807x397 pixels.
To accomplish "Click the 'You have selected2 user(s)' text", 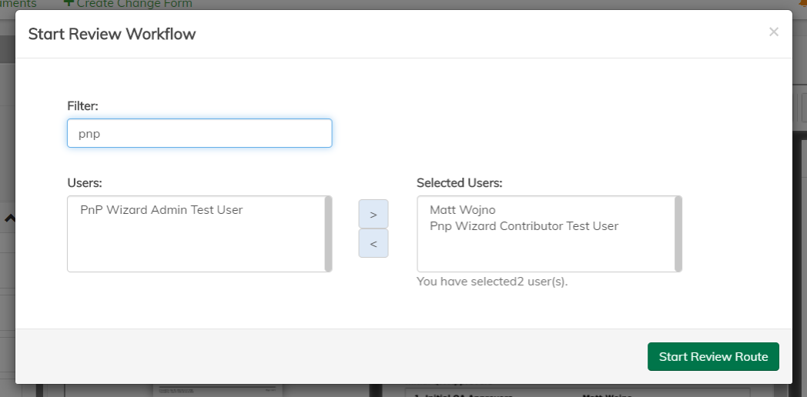I will (491, 282).
